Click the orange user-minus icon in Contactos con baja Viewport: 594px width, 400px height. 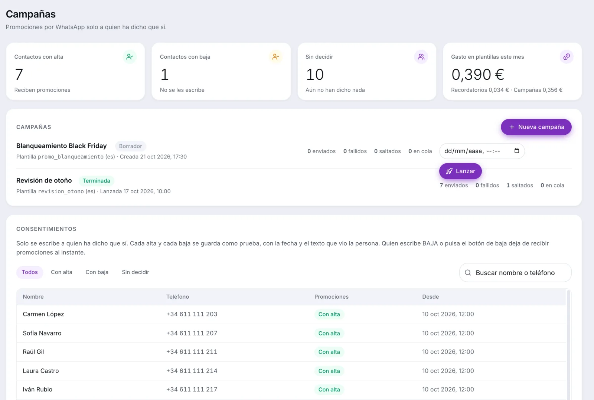point(275,57)
